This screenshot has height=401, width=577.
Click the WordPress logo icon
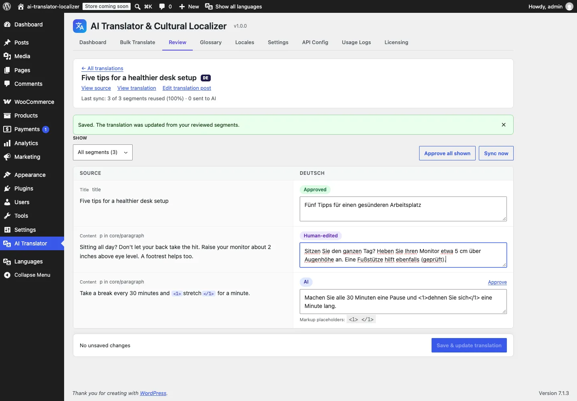(7, 6)
